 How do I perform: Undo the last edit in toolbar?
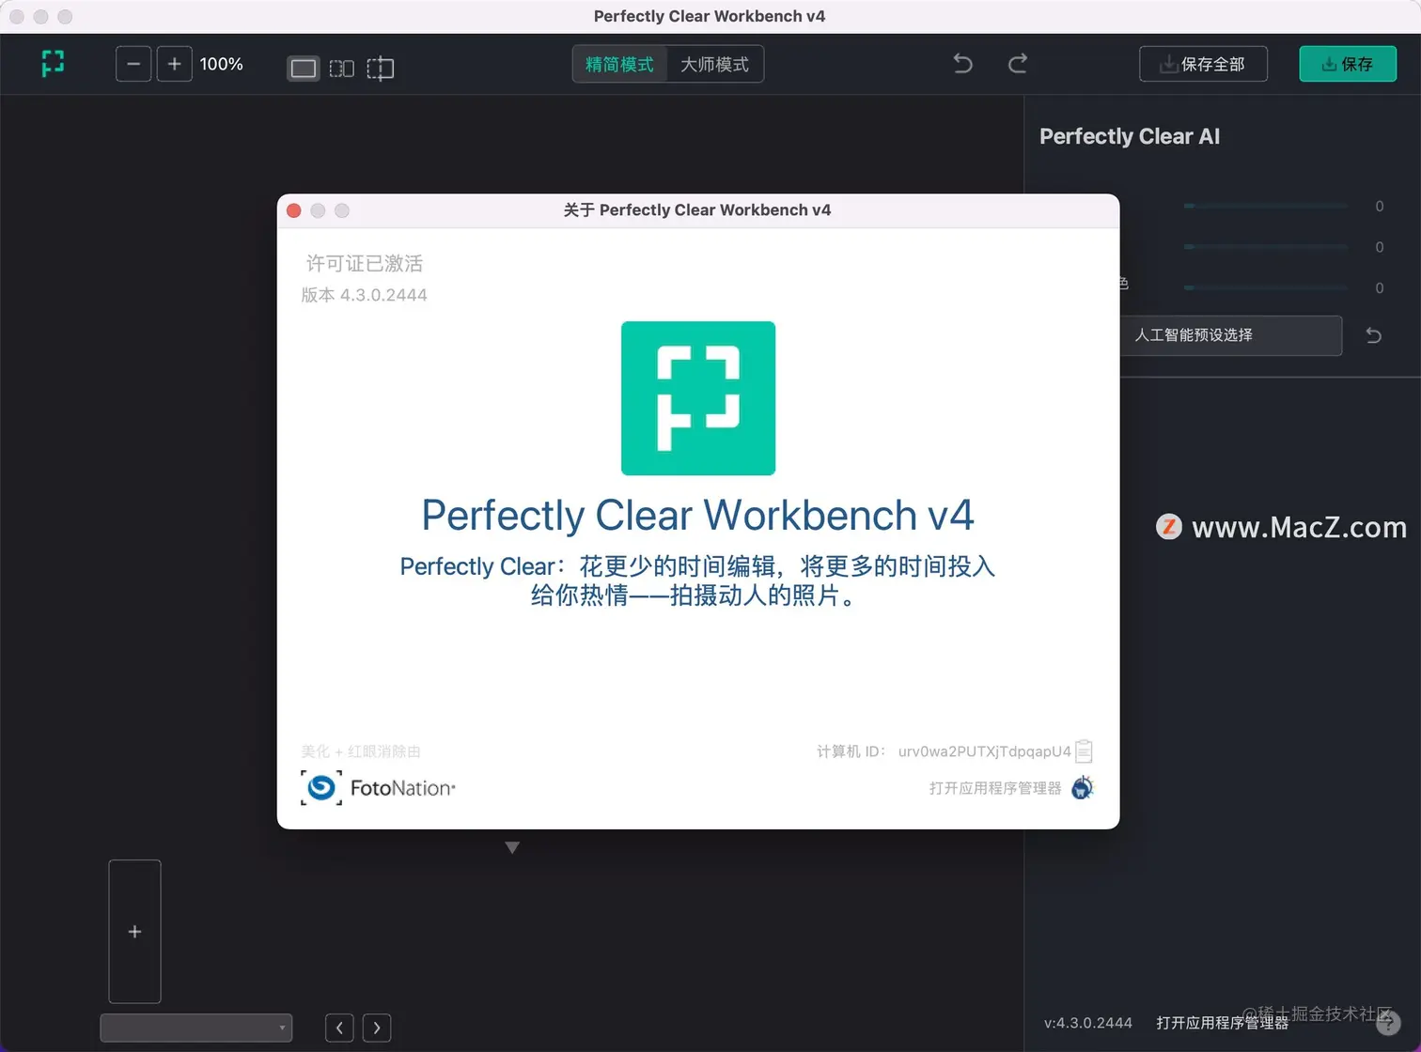pos(963,64)
